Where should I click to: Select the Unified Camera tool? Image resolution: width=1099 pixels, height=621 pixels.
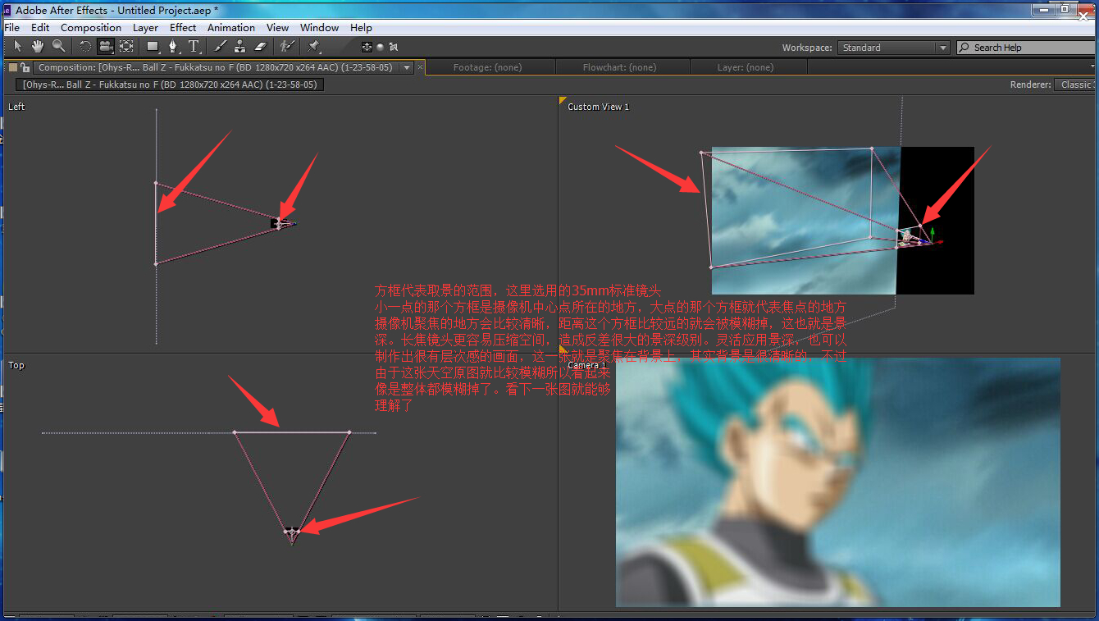tap(106, 47)
